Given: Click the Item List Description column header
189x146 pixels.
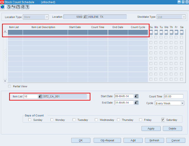Looking at the screenshot, I should coord(43,27).
